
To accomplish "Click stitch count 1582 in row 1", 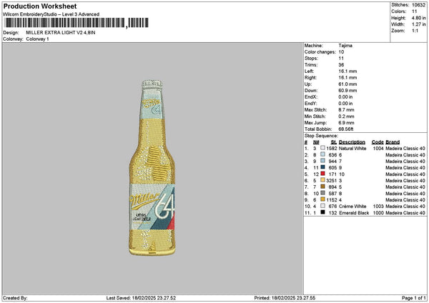I will click(332, 149).
